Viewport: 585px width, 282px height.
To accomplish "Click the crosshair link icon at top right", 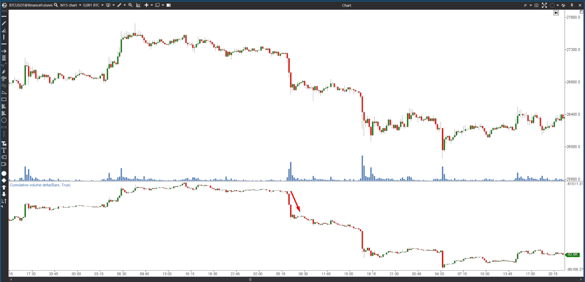I will (525, 5).
